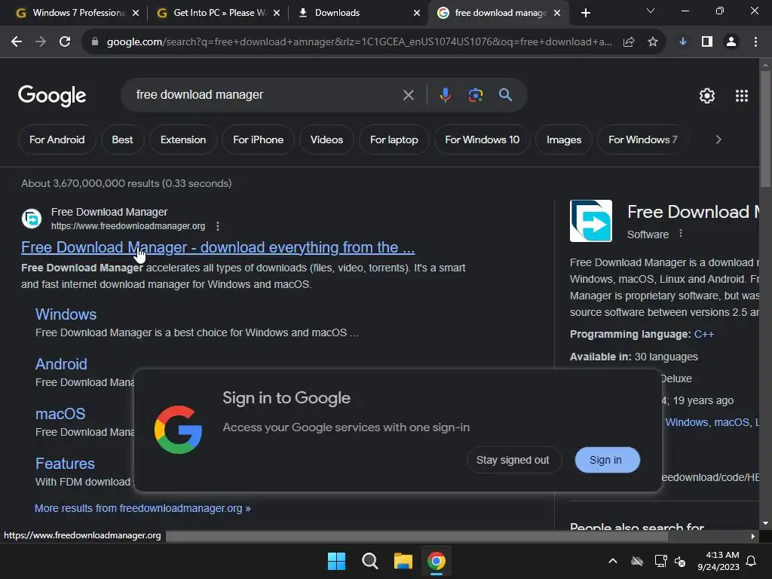
Task: Click the address bar URL
Action: pyautogui.click(x=359, y=42)
